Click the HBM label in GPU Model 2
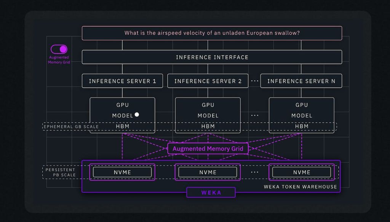This screenshot has width=390, height=222. pyautogui.click(x=208, y=126)
